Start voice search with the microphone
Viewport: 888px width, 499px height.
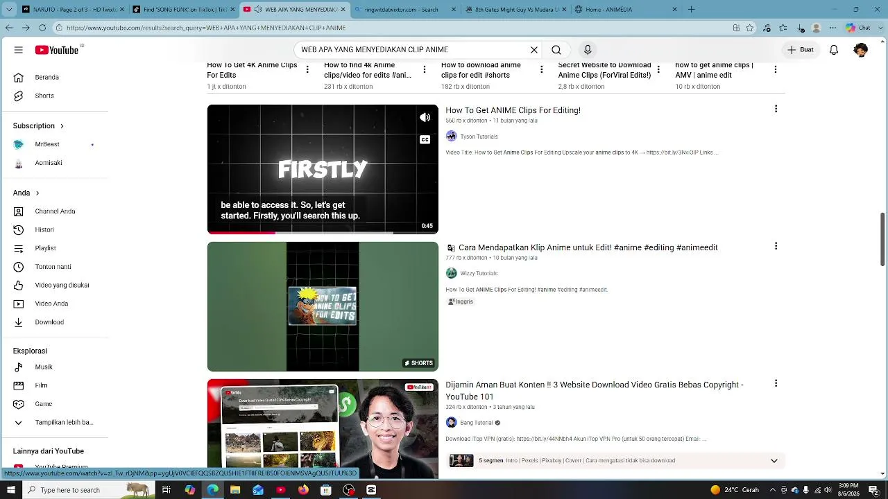point(588,50)
